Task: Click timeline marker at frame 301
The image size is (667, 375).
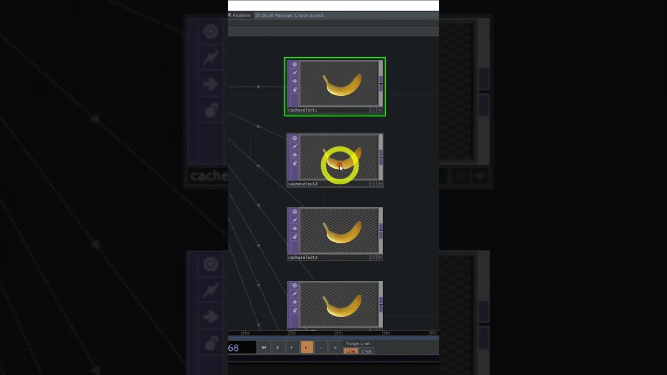Action: 386,333
